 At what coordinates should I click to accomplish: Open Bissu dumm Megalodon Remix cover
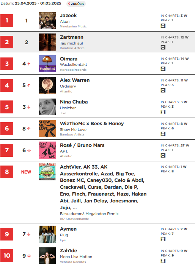coord(47,172)
